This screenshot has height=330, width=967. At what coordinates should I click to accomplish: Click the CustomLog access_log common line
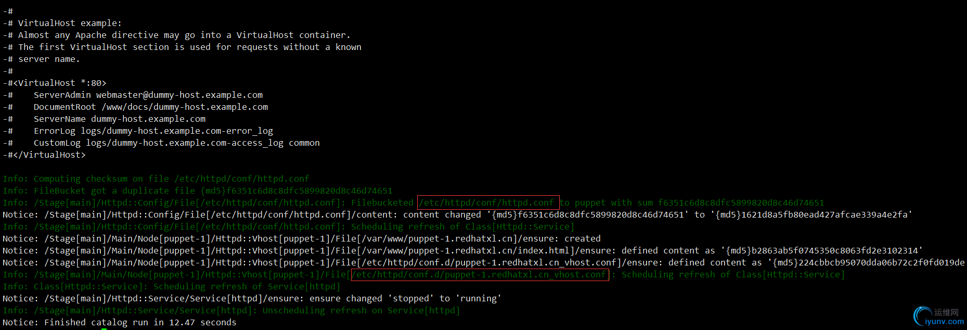[176, 143]
